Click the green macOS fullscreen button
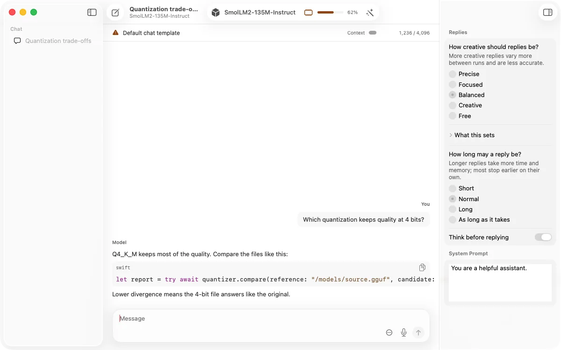The width and height of the screenshot is (561, 350). coord(34,12)
